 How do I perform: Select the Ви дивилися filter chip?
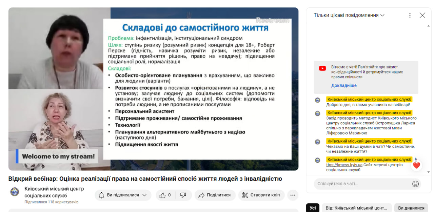tap(411, 208)
